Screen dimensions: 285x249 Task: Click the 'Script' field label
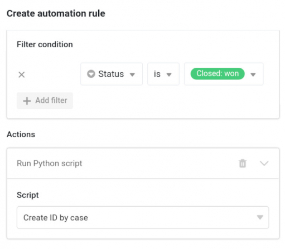click(x=28, y=195)
